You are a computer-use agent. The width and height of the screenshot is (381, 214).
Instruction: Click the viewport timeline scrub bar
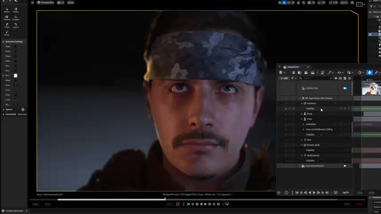[197, 200]
